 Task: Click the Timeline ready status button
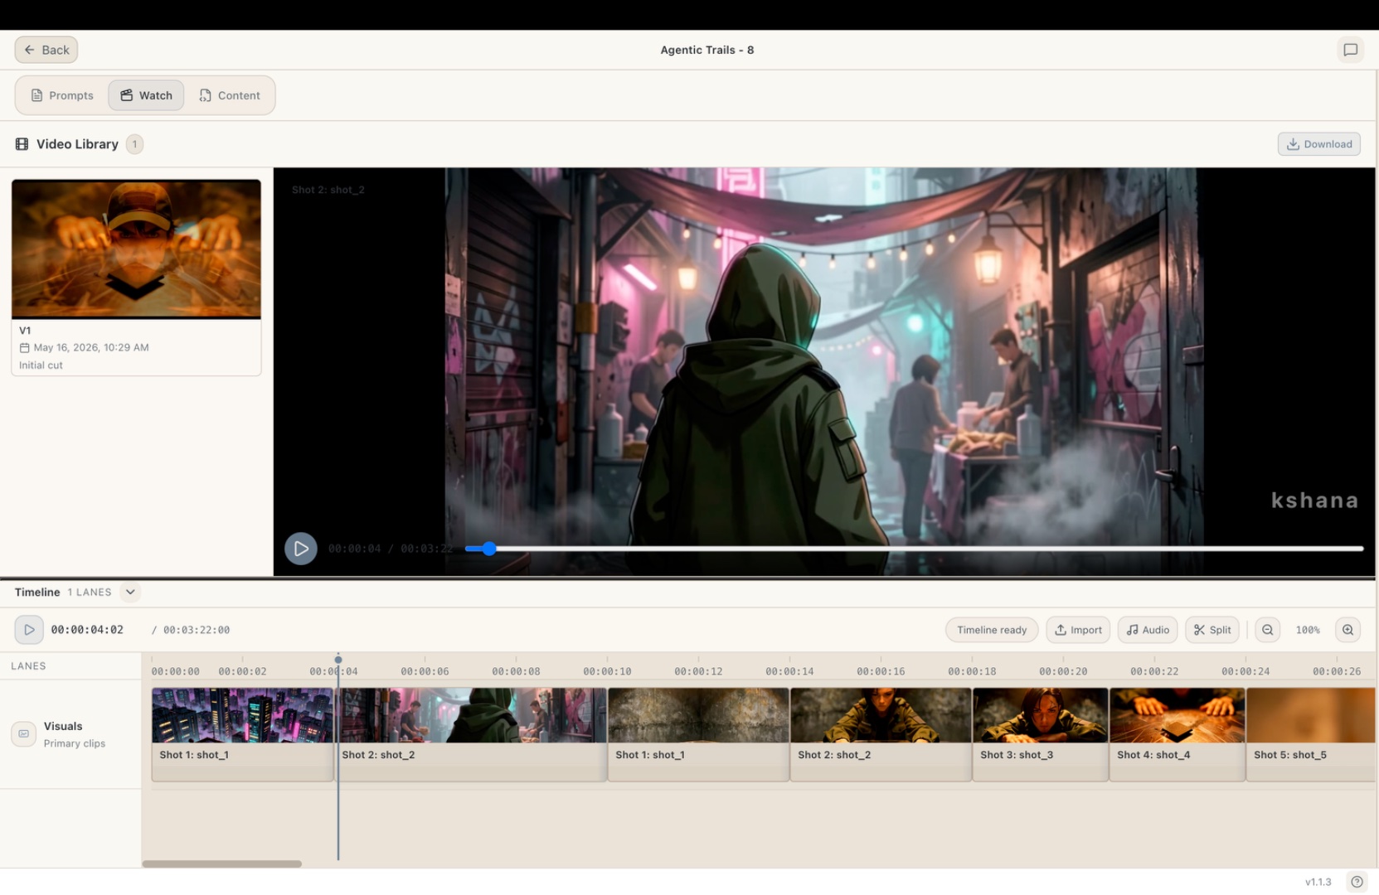tap(992, 630)
